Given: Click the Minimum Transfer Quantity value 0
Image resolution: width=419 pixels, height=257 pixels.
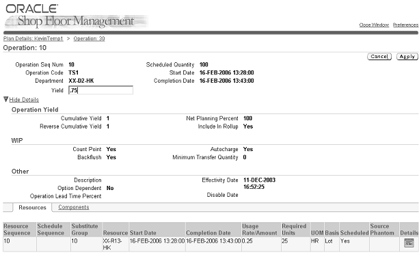Looking at the screenshot, I should coord(245,157).
